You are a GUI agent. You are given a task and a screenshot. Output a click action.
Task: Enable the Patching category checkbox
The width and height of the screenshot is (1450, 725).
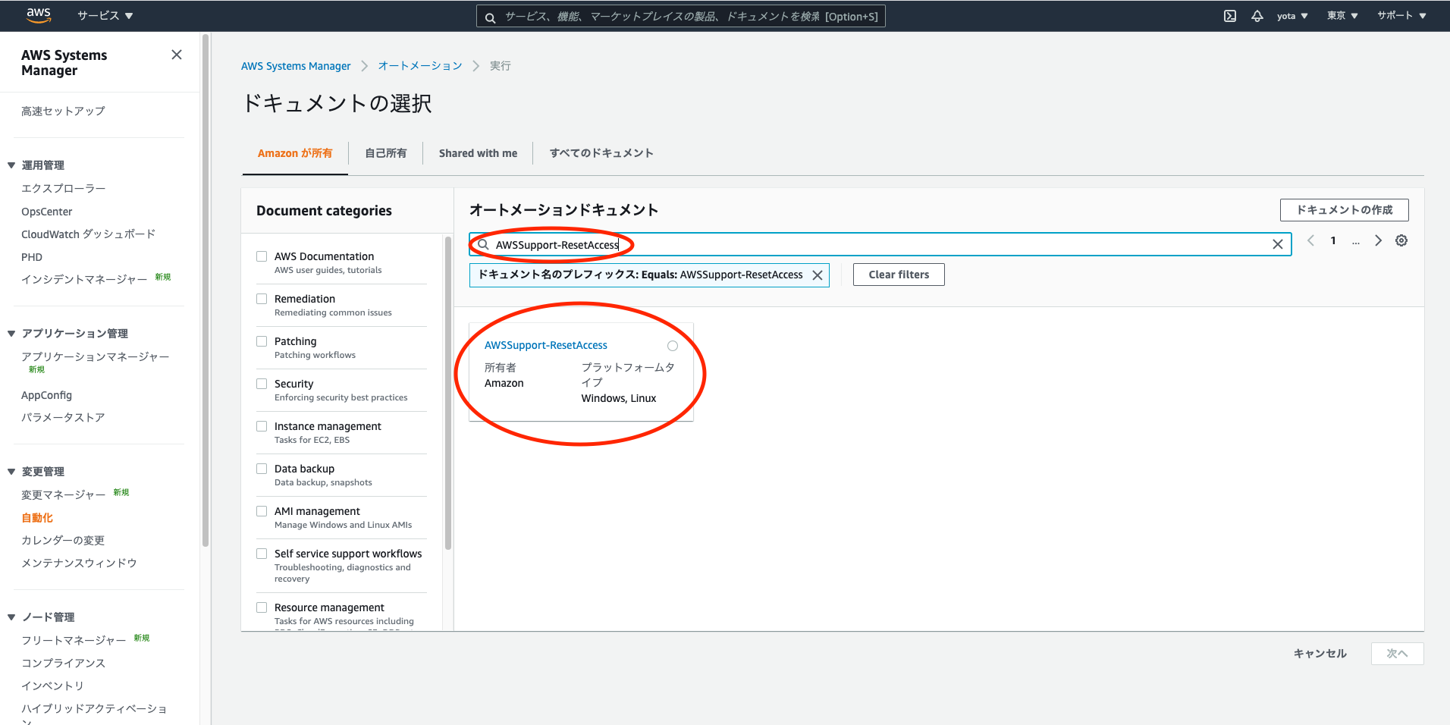point(262,341)
